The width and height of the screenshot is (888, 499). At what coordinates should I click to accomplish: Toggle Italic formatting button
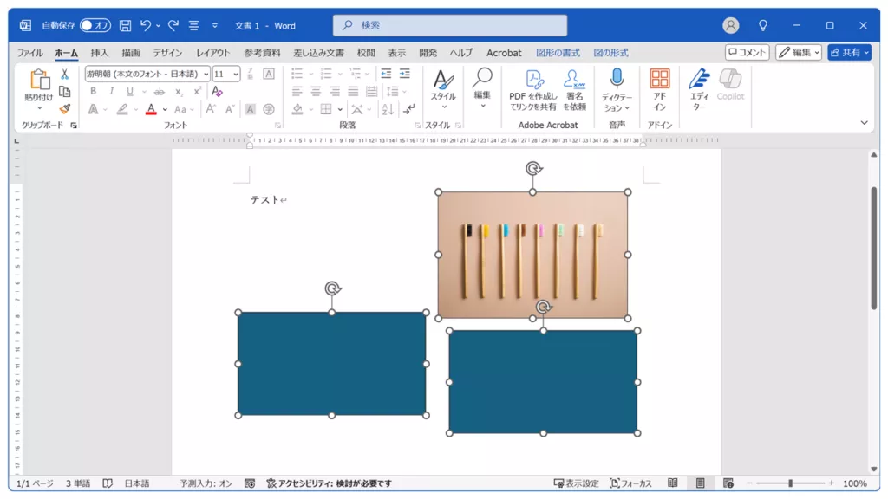(x=112, y=92)
